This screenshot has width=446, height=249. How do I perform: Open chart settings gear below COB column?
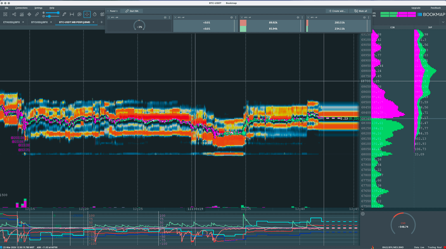point(363,214)
